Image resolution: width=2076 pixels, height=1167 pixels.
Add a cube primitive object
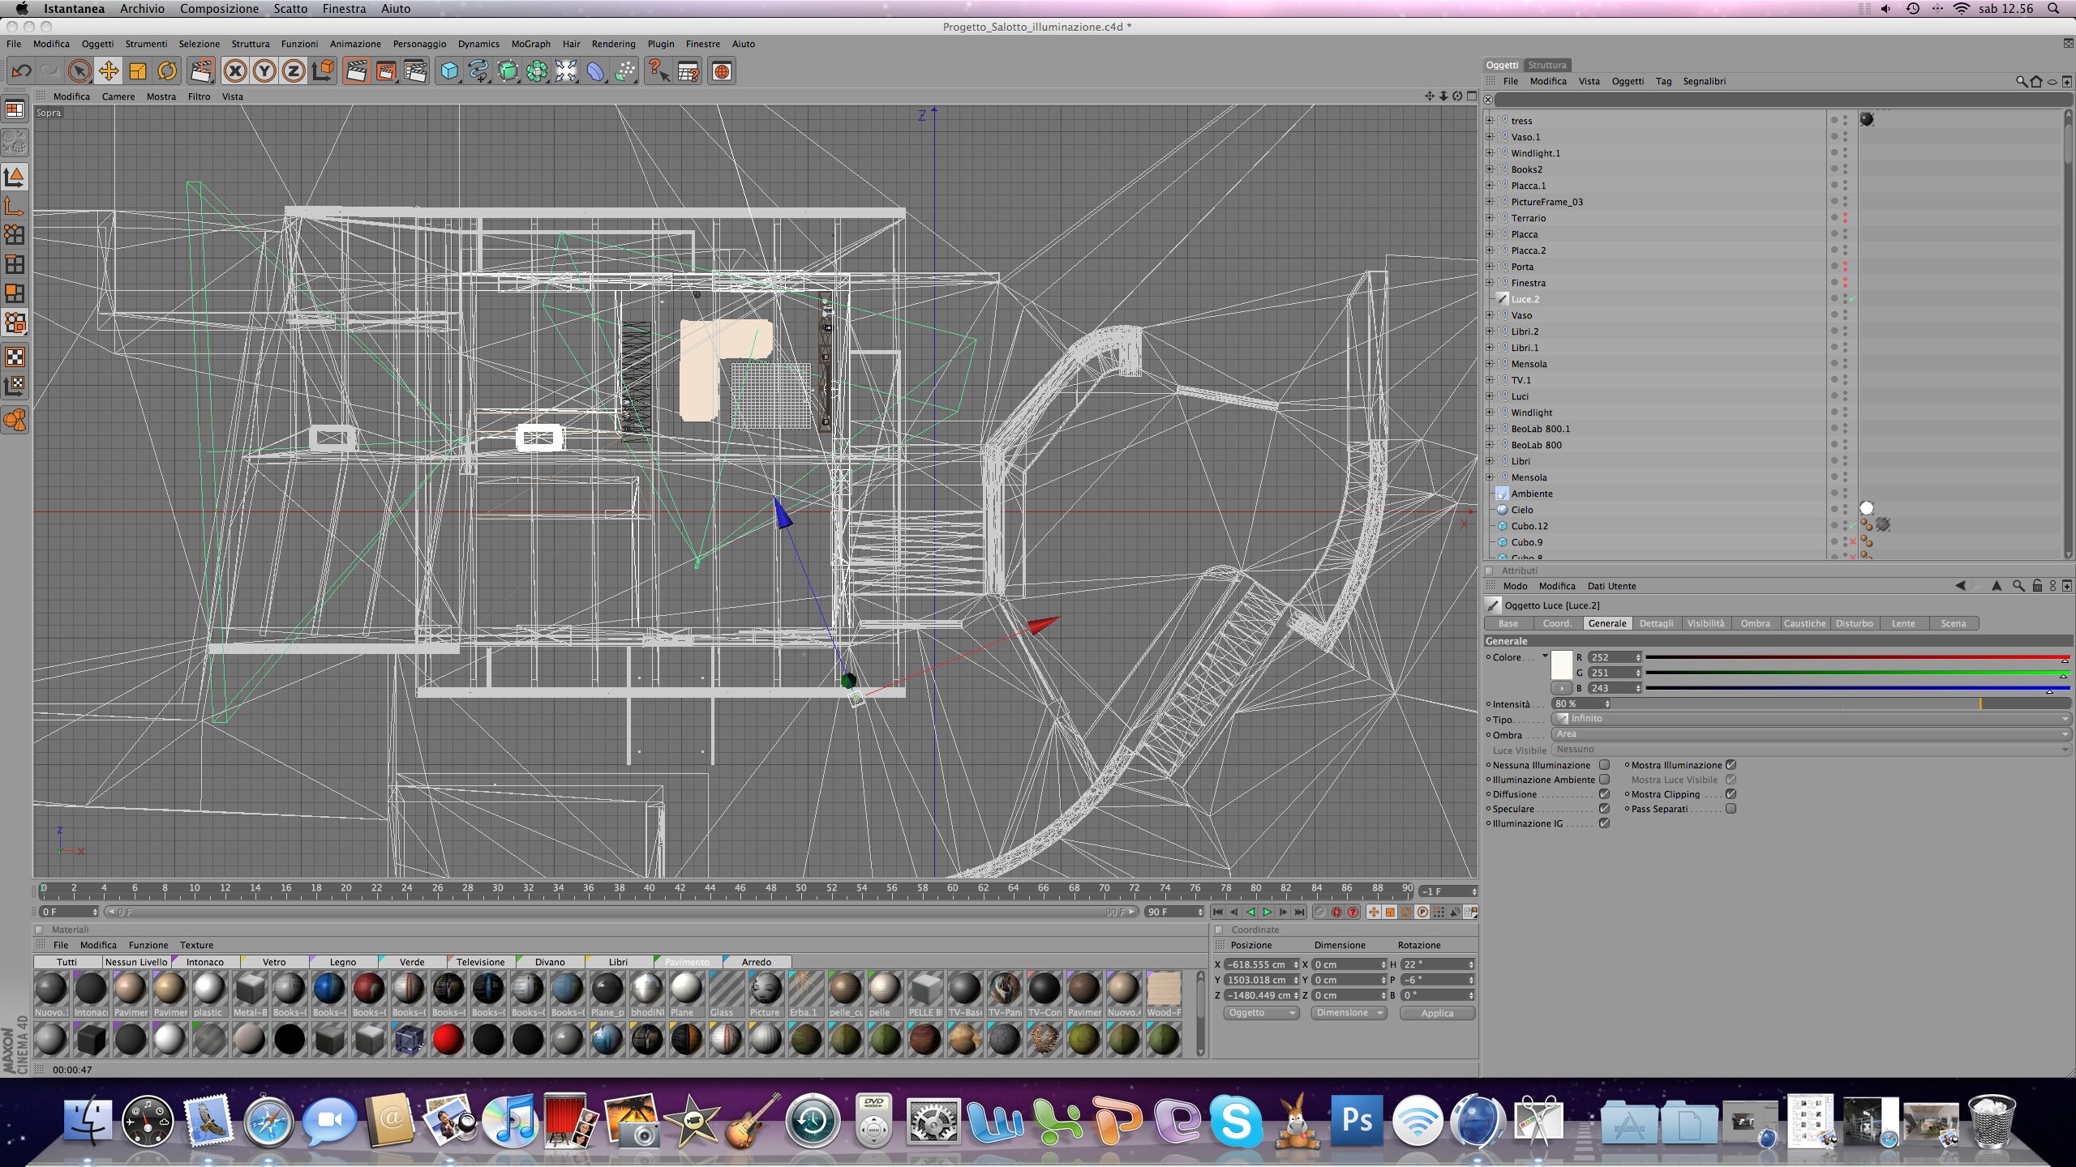click(448, 71)
